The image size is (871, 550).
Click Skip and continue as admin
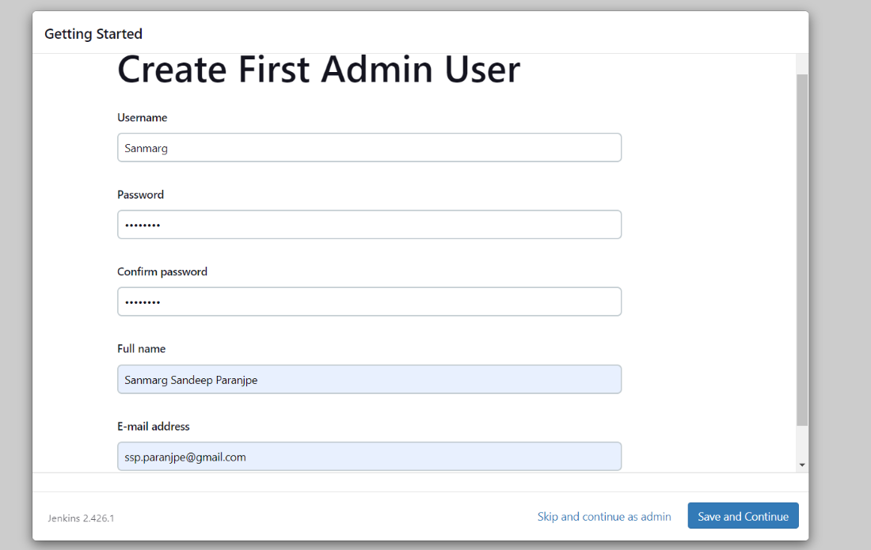604,517
